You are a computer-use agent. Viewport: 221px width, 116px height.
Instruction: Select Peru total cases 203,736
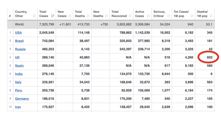(x=48, y=90)
